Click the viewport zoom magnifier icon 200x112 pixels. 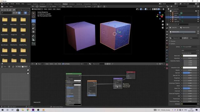[162, 21]
